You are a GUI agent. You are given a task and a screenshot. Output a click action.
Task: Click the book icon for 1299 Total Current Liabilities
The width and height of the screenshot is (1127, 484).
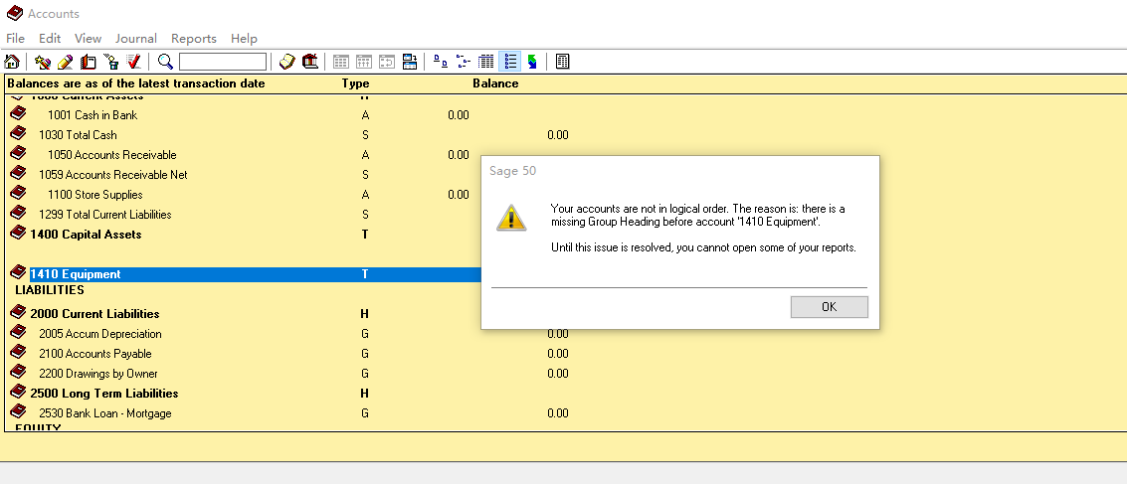click(18, 213)
